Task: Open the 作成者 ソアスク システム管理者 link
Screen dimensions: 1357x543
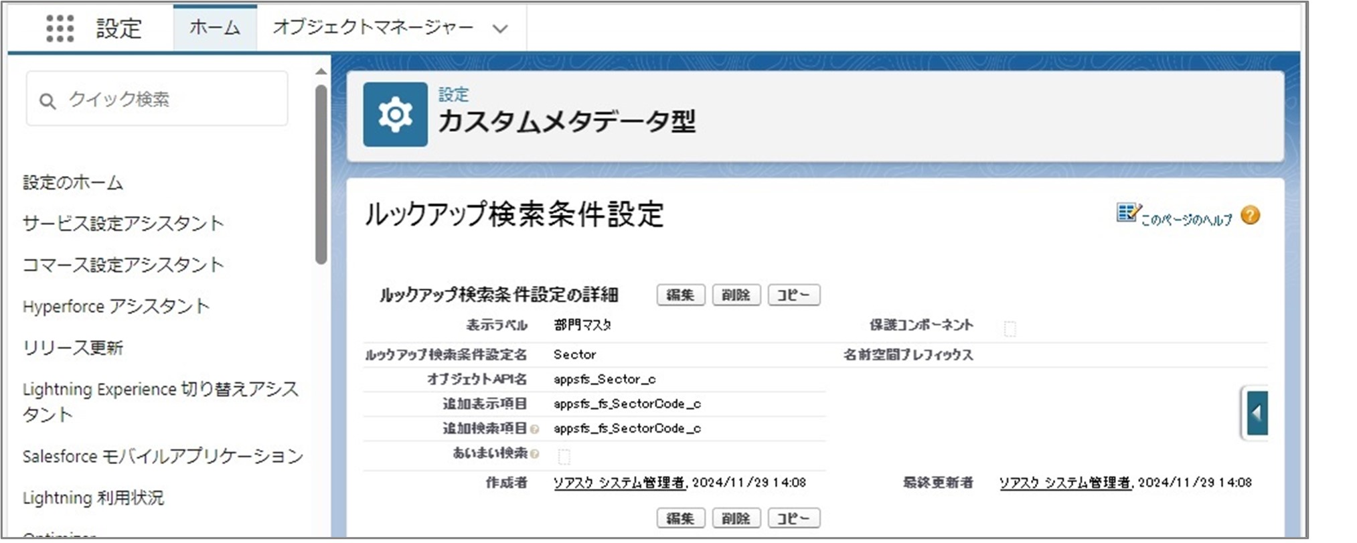Action: click(x=619, y=483)
